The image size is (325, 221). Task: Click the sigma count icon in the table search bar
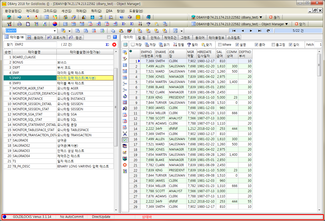[x=107, y=44]
